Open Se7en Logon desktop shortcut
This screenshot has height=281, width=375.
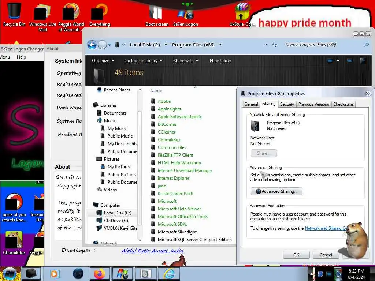point(186,15)
